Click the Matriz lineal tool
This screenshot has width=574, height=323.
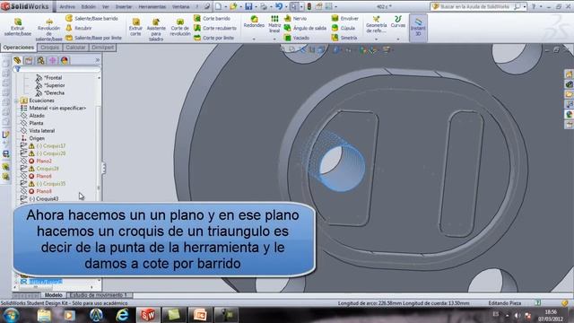click(x=274, y=24)
